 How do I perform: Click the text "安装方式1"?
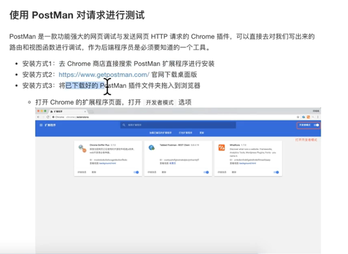coord(37,64)
